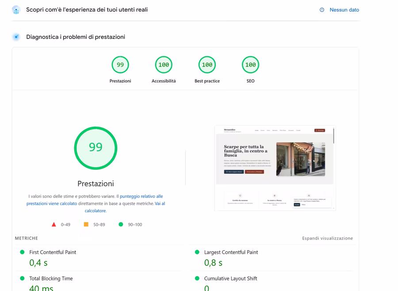
Task: Click the First Contentful Paint label
Action: pos(53,252)
